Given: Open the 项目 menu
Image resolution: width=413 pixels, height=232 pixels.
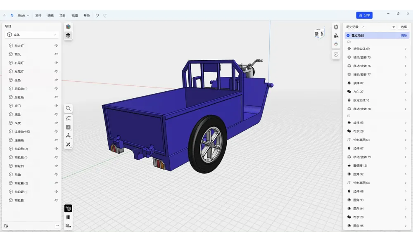Looking at the screenshot, I should [62, 16].
